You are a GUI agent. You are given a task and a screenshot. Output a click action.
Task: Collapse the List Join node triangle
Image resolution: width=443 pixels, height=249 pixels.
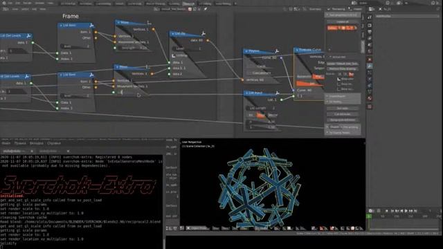[x=172, y=34]
